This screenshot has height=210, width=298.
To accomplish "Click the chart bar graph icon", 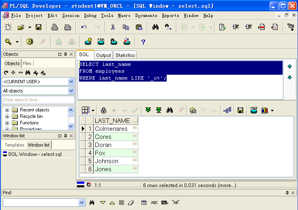I will coord(264,110).
